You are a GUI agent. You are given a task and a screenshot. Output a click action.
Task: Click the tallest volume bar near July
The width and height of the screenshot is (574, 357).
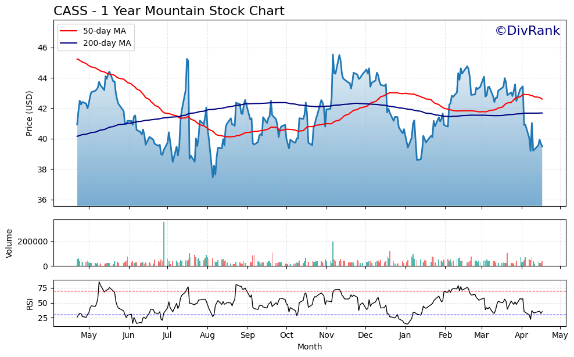coord(164,244)
